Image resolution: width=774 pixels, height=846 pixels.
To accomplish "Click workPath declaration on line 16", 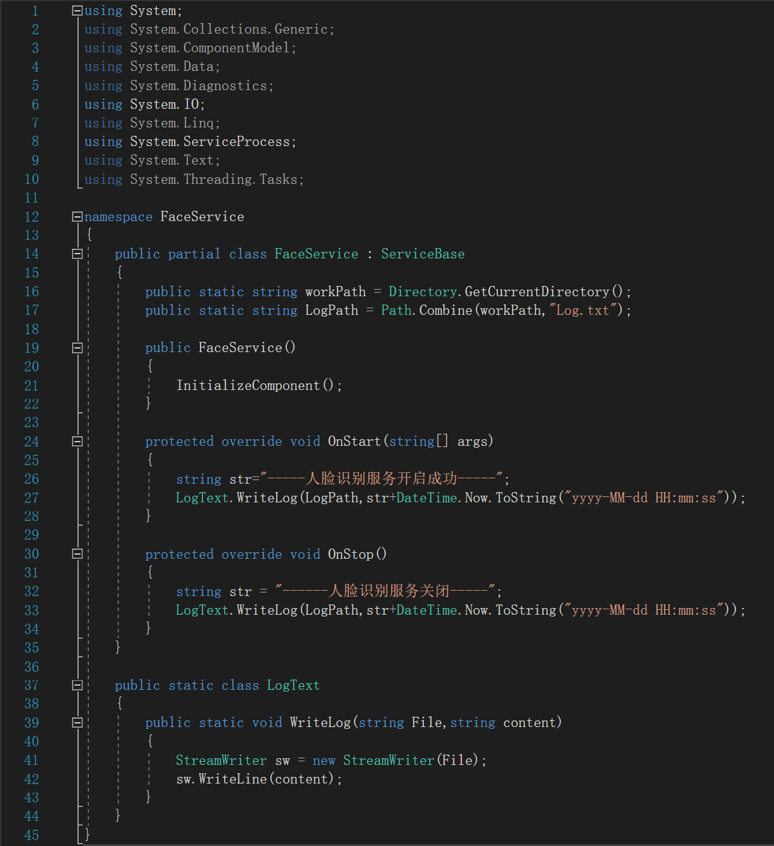I will [x=335, y=291].
